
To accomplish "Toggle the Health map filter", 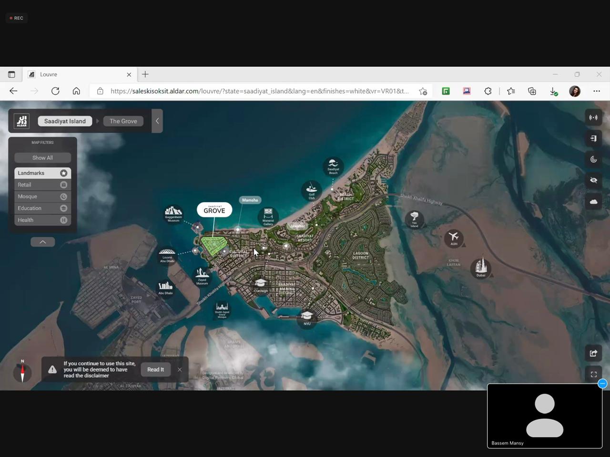I will tap(42, 220).
